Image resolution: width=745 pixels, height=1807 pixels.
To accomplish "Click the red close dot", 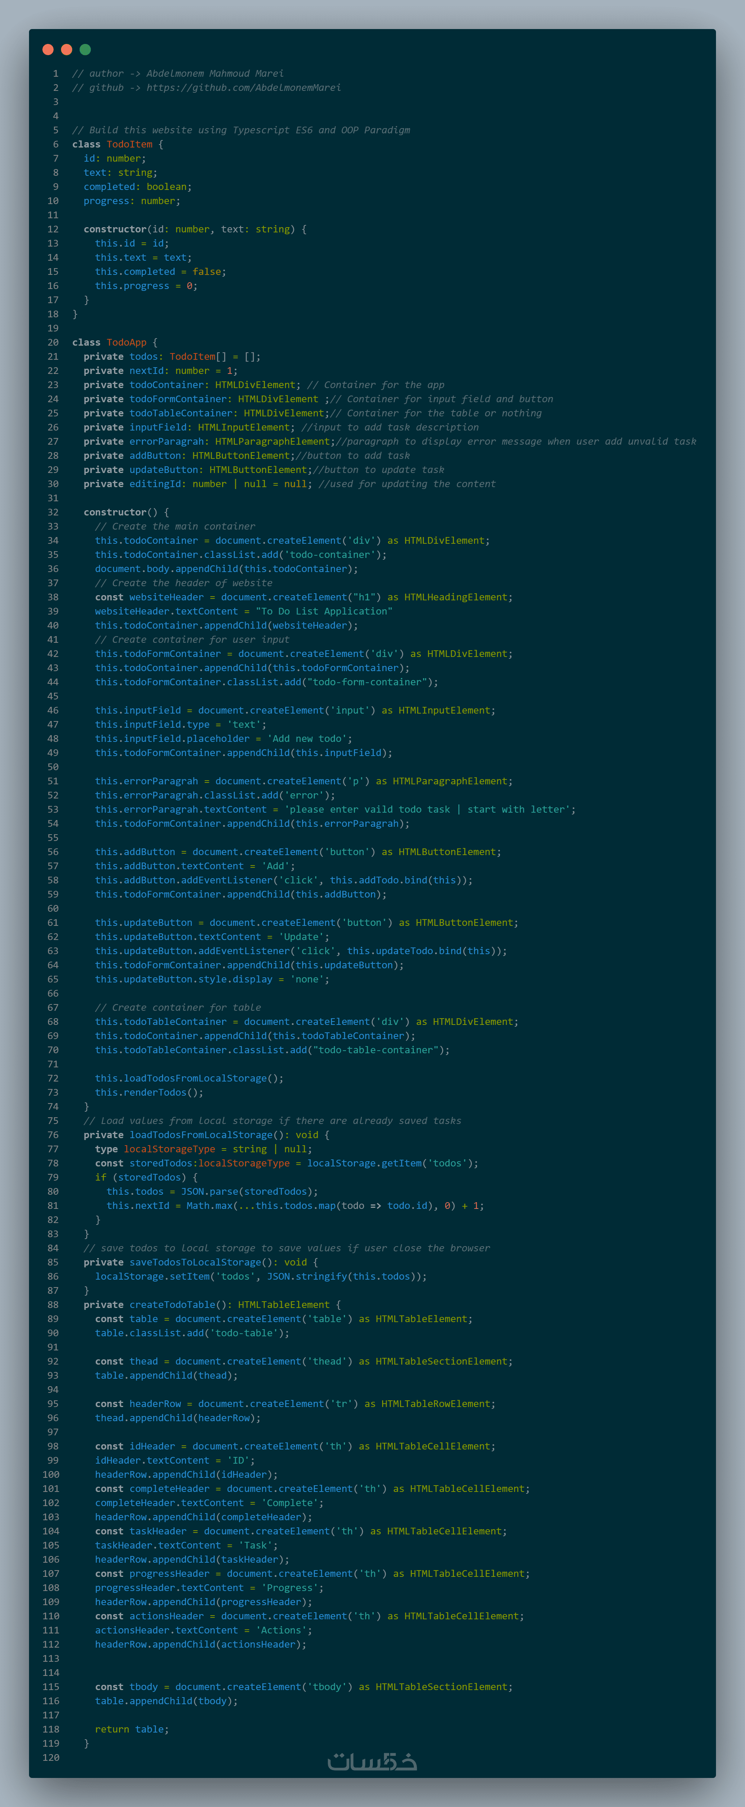I will (48, 49).
